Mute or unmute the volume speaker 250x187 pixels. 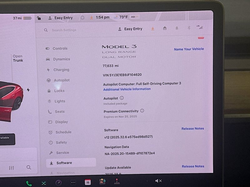click(x=158, y=181)
